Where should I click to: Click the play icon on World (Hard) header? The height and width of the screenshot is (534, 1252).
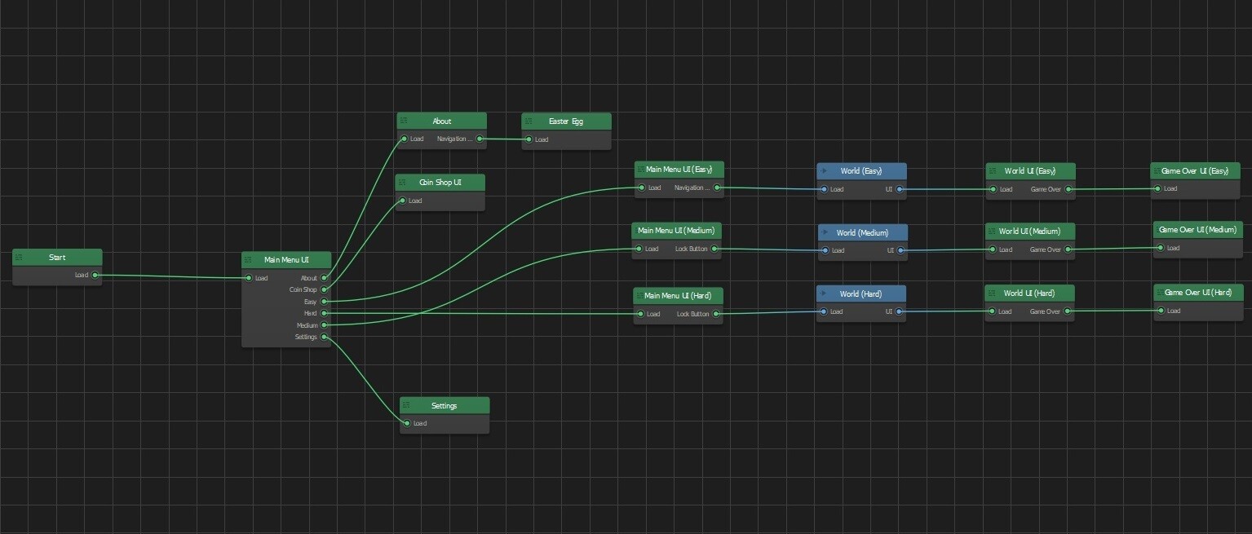point(825,293)
